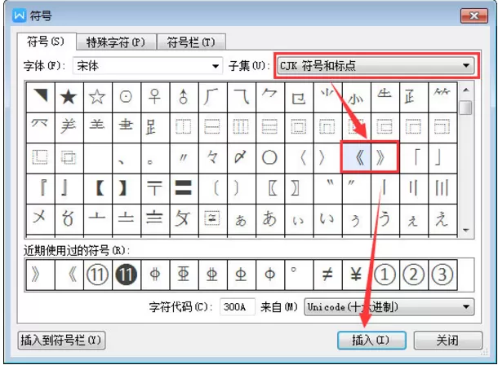
Task: Choose the large hiragana い symbol
Action: tap(327, 219)
